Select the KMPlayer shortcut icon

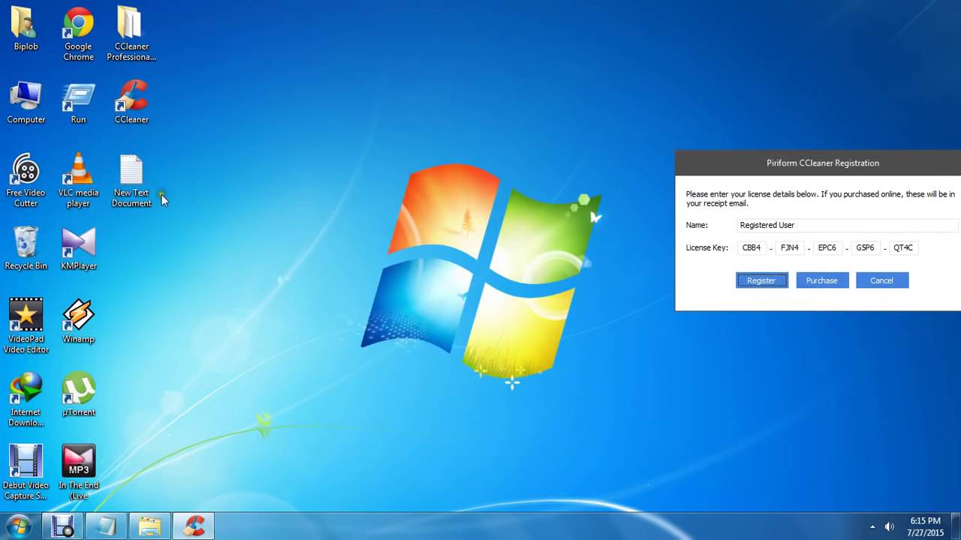coord(78,249)
